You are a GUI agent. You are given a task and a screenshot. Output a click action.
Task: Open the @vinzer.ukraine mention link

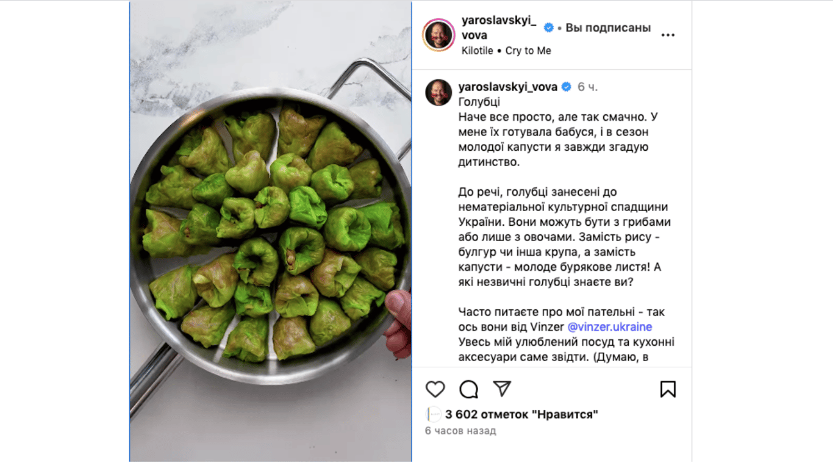(610, 327)
